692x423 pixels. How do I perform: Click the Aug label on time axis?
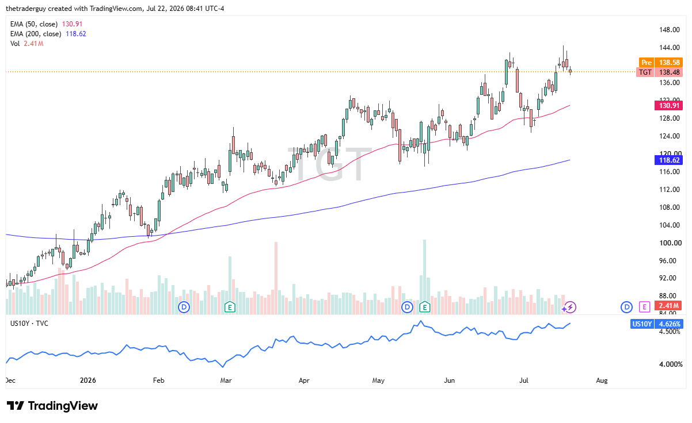[x=602, y=380]
